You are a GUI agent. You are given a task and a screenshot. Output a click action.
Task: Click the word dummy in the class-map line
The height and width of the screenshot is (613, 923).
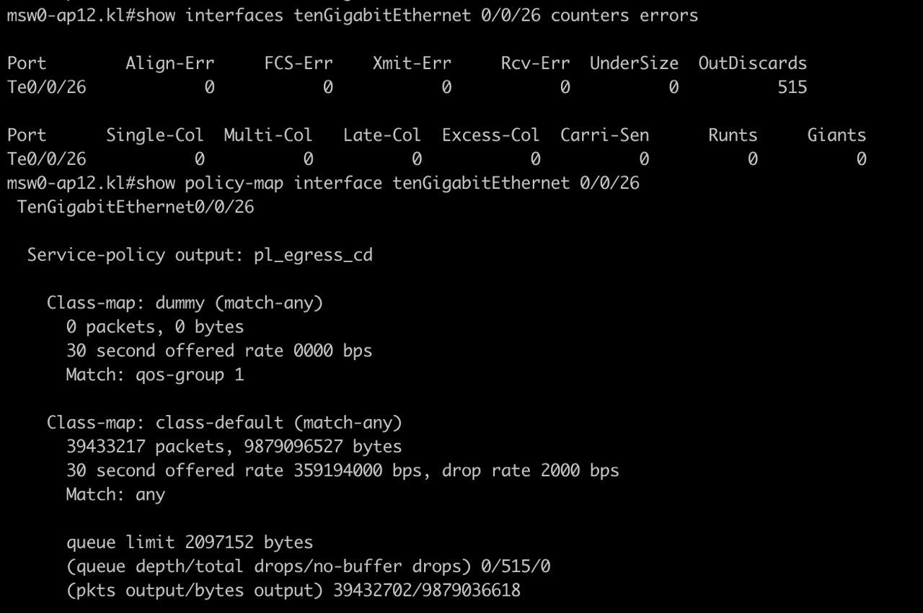pos(180,303)
